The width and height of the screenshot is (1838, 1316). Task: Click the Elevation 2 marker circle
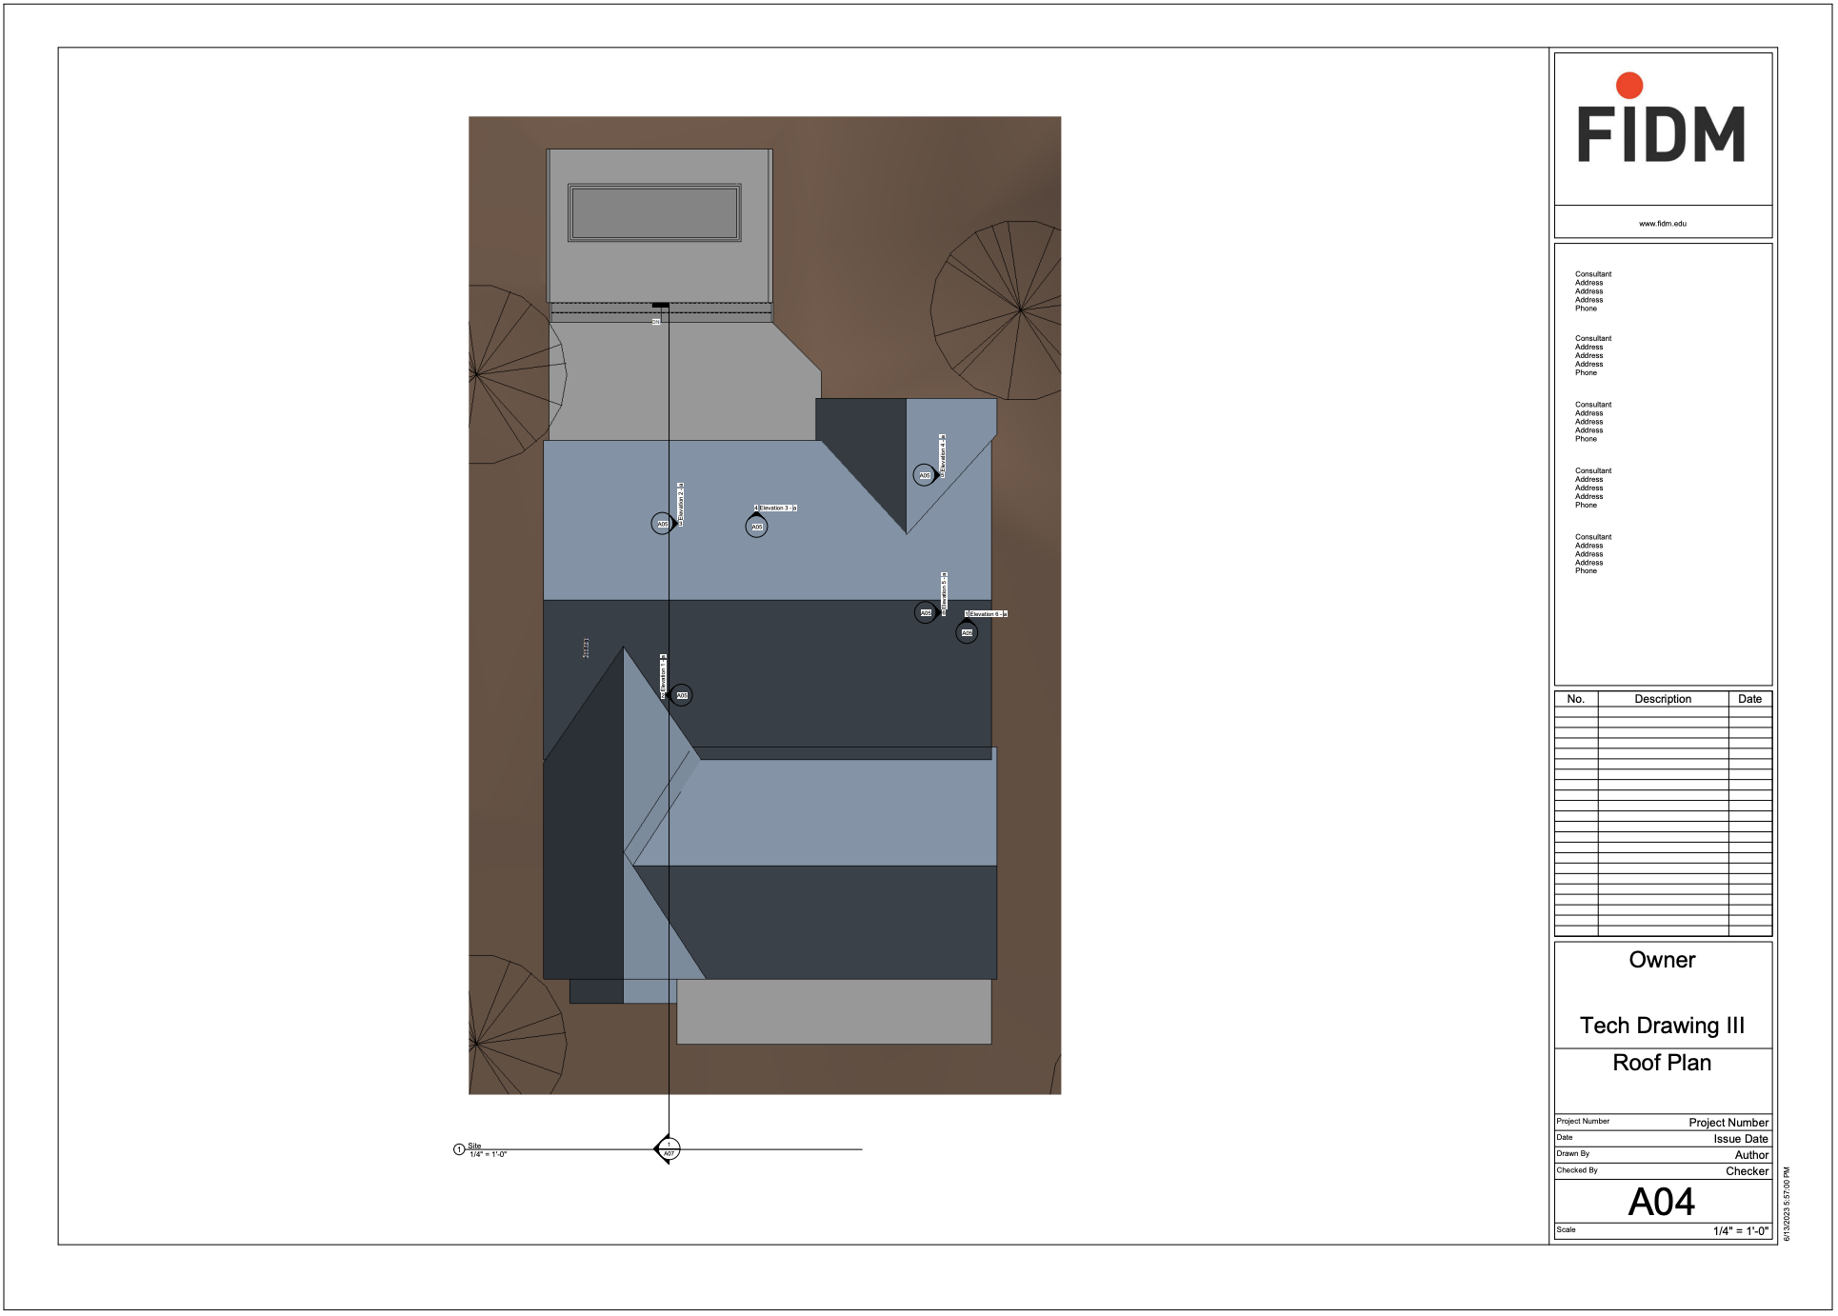pyautogui.click(x=662, y=524)
